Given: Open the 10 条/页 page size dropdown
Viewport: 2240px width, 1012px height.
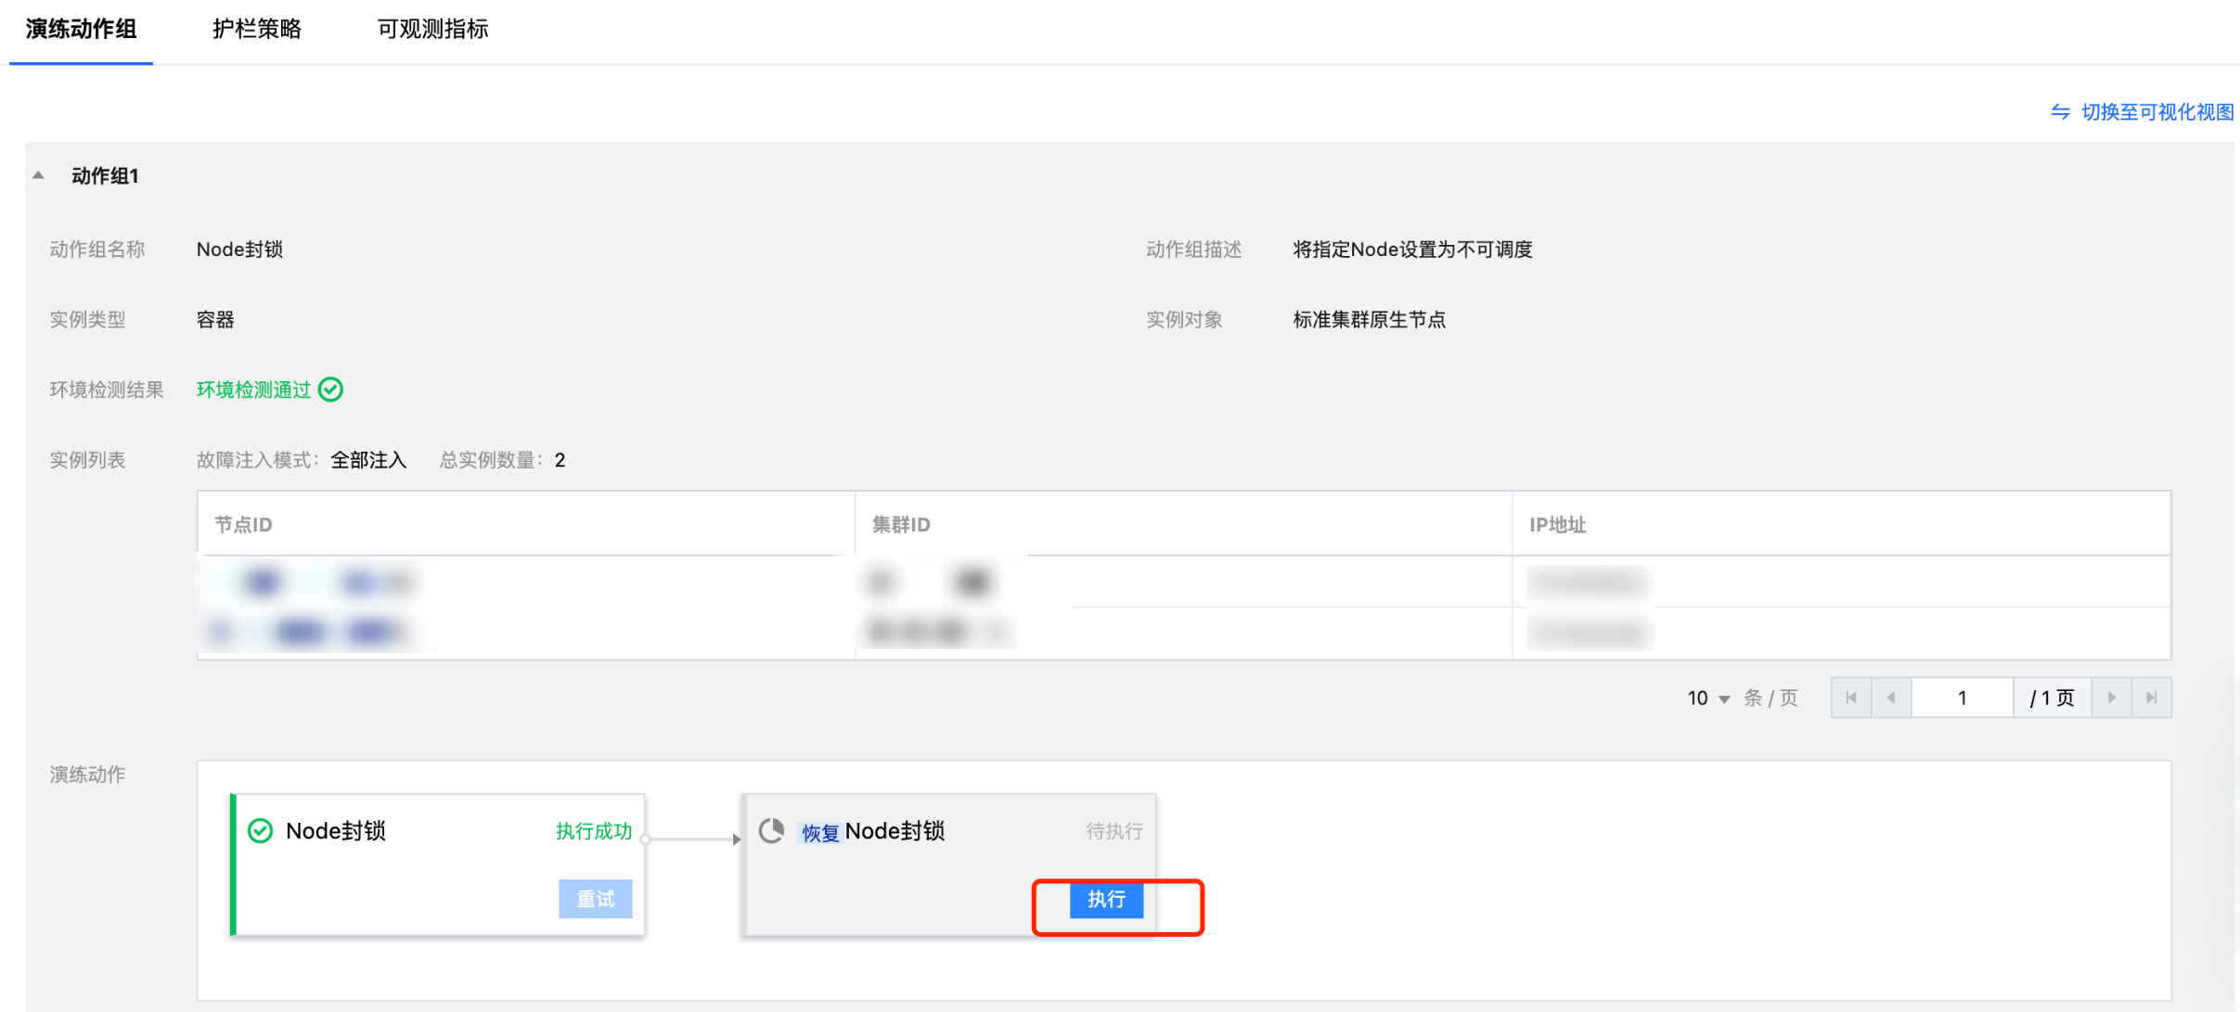Looking at the screenshot, I should click(x=1708, y=698).
